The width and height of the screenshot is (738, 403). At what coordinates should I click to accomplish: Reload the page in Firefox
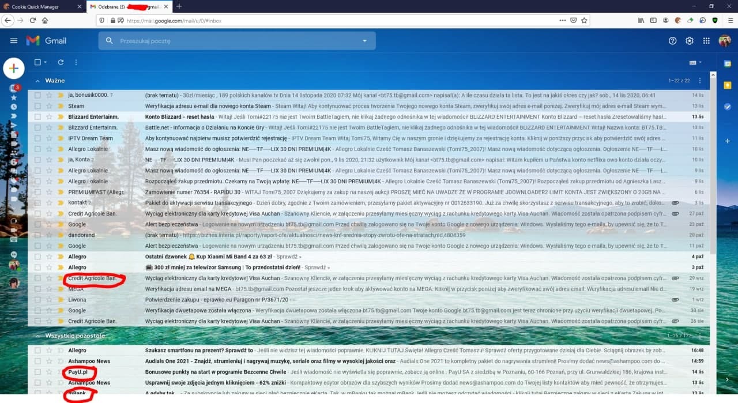[x=32, y=20]
